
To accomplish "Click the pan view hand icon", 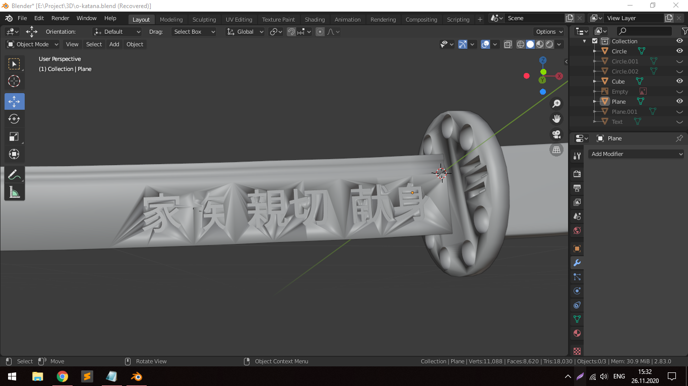I will (x=556, y=119).
